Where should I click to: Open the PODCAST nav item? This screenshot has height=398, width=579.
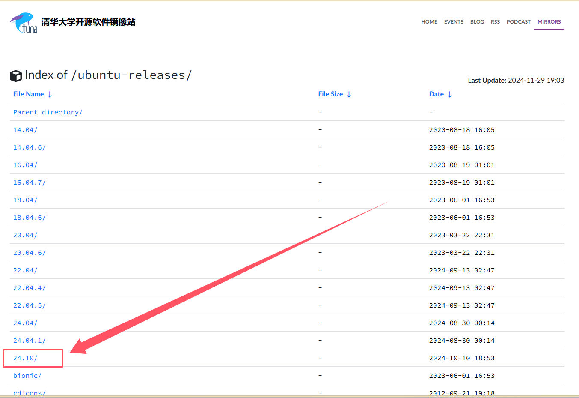pos(519,22)
